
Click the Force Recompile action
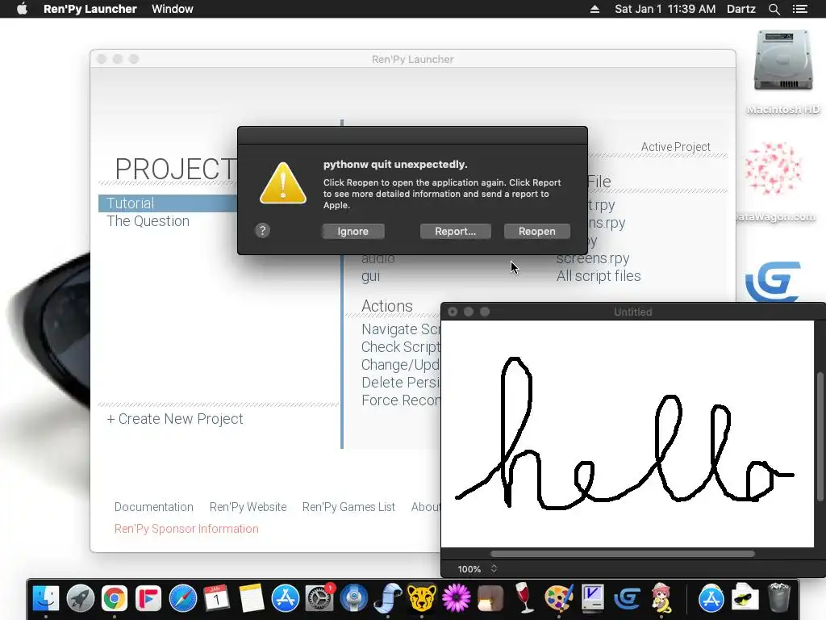coord(400,400)
